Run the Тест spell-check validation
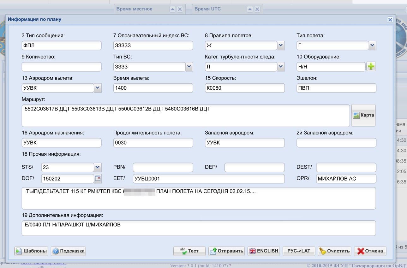 189,251
